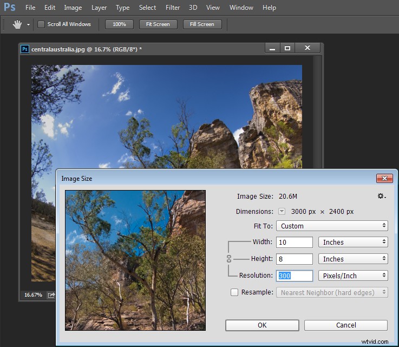Open the Resample method Nearest Neighbor dropdown
Image resolution: width=399 pixels, height=347 pixels.
coord(332,292)
